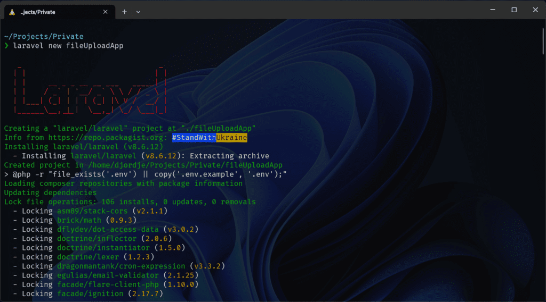Click doctrine/lexer package name

pos(88,257)
